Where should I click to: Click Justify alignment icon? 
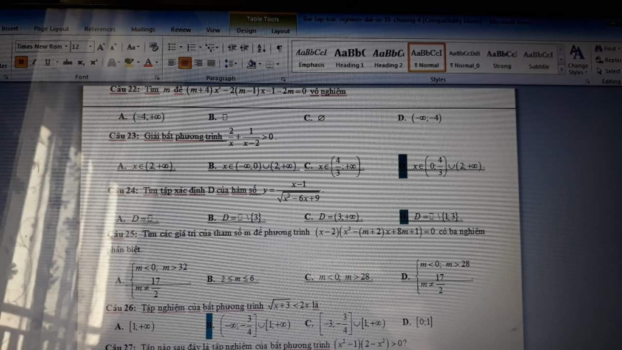click(x=211, y=63)
